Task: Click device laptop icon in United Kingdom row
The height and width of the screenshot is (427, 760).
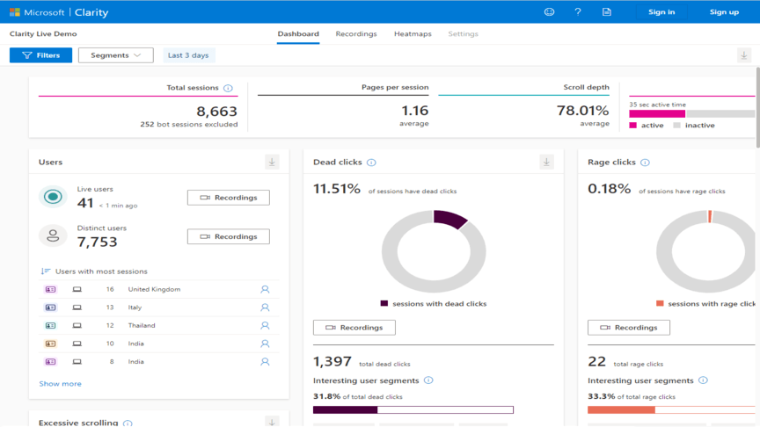Action: [77, 290]
